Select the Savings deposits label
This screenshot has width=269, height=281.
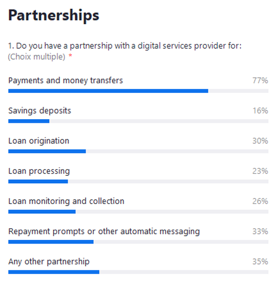[x=39, y=111]
